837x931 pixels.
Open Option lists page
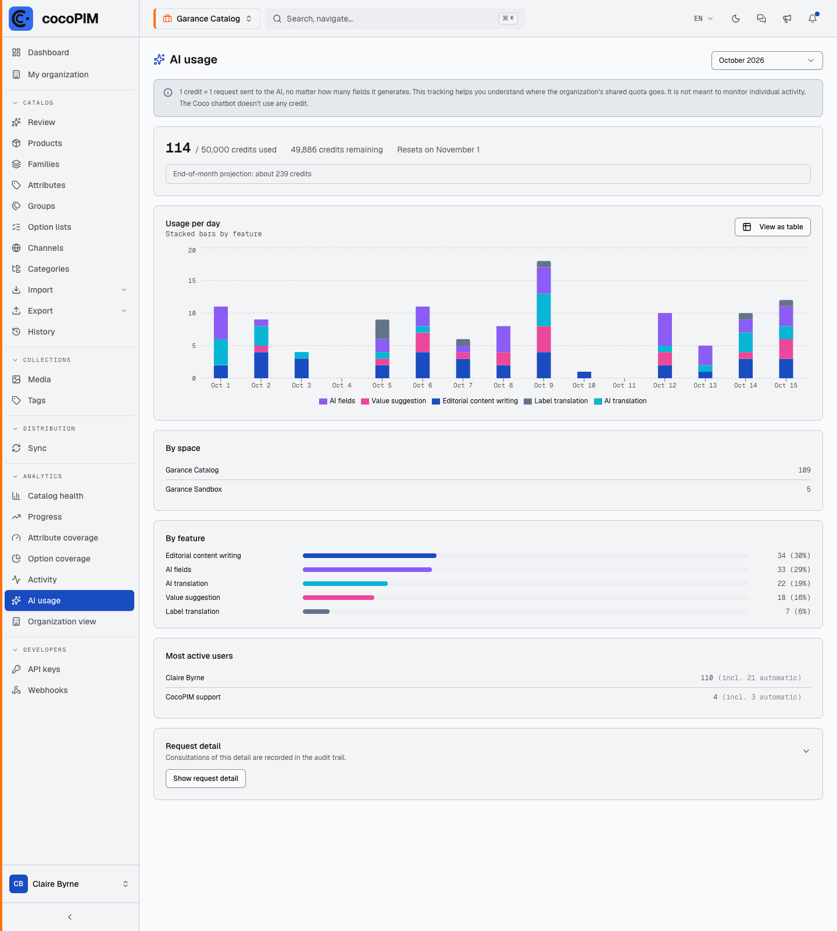click(x=69, y=227)
